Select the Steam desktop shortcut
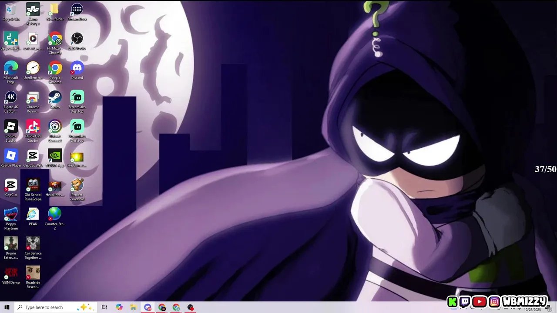The width and height of the screenshot is (557, 313). (x=55, y=100)
